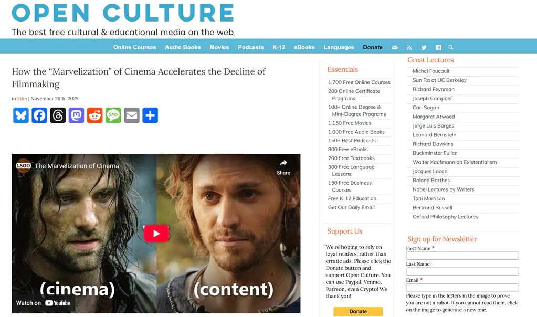The image size is (537, 317).
Task: Share the article on Bluesky
Action: tap(21, 115)
